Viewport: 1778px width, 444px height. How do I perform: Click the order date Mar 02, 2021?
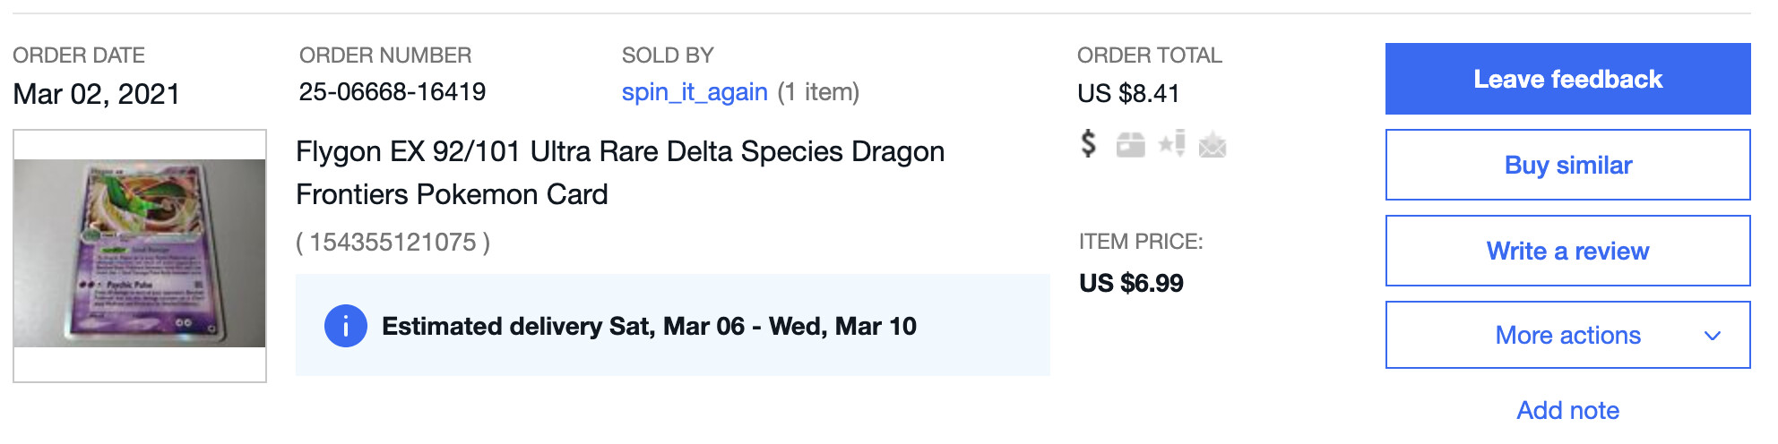(97, 94)
